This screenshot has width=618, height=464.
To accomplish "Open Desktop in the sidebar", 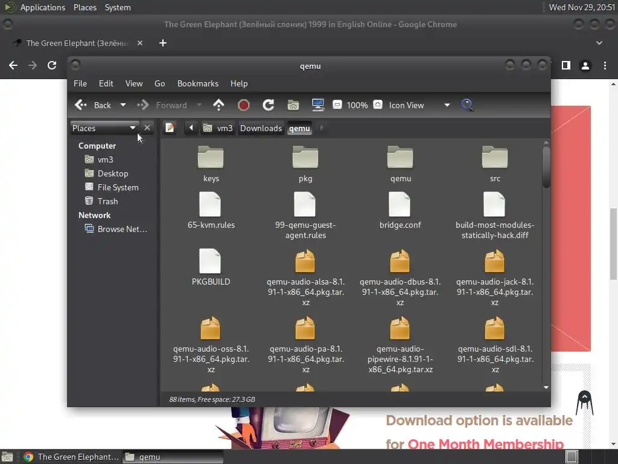I will [106, 173].
